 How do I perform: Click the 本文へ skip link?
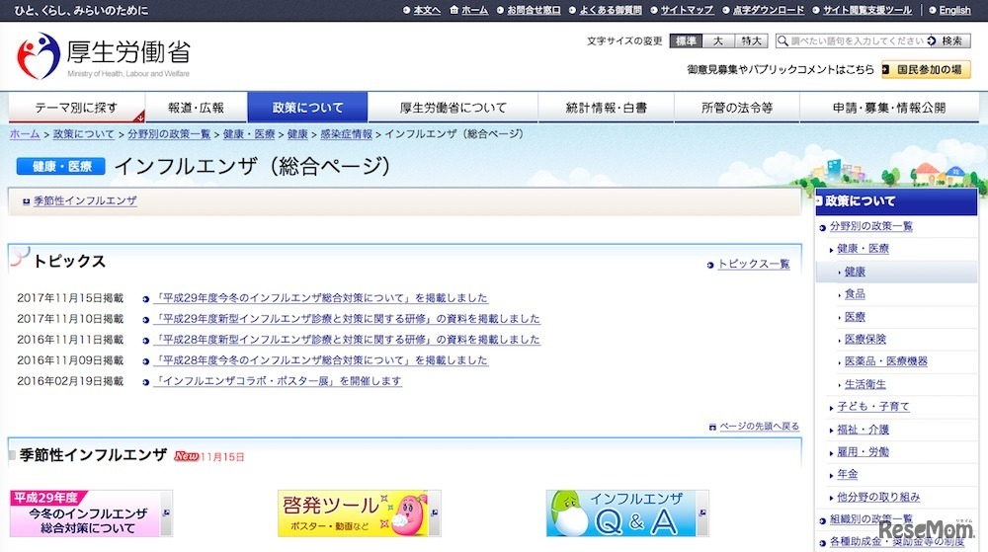[x=427, y=10]
